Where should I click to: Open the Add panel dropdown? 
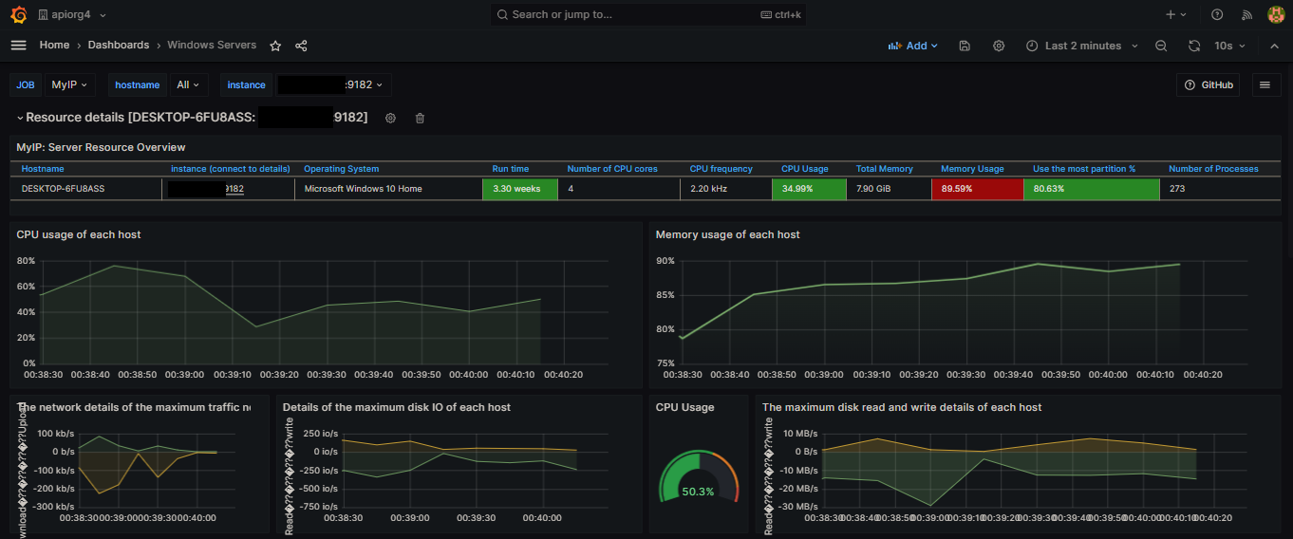[912, 46]
